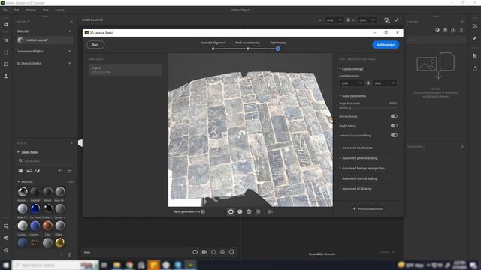The height and width of the screenshot is (270, 481).
Task: Click the Search assets input field
Action: pyautogui.click(x=45, y=160)
